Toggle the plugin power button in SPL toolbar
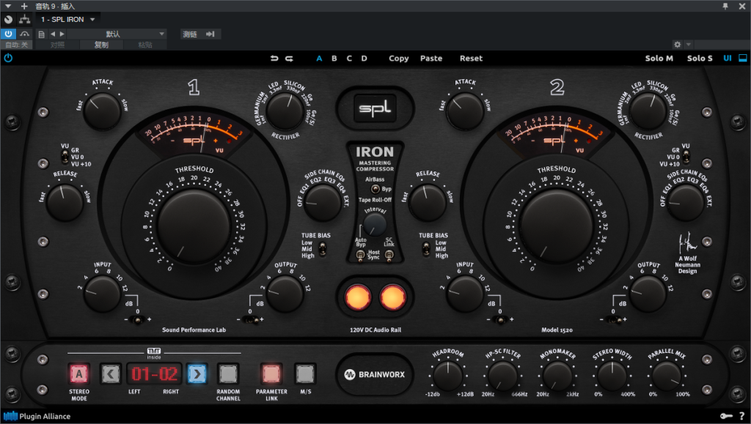 (8, 58)
